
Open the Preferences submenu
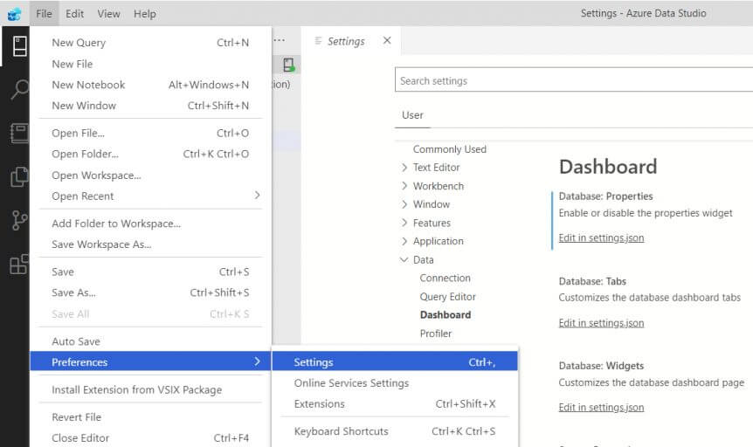150,361
